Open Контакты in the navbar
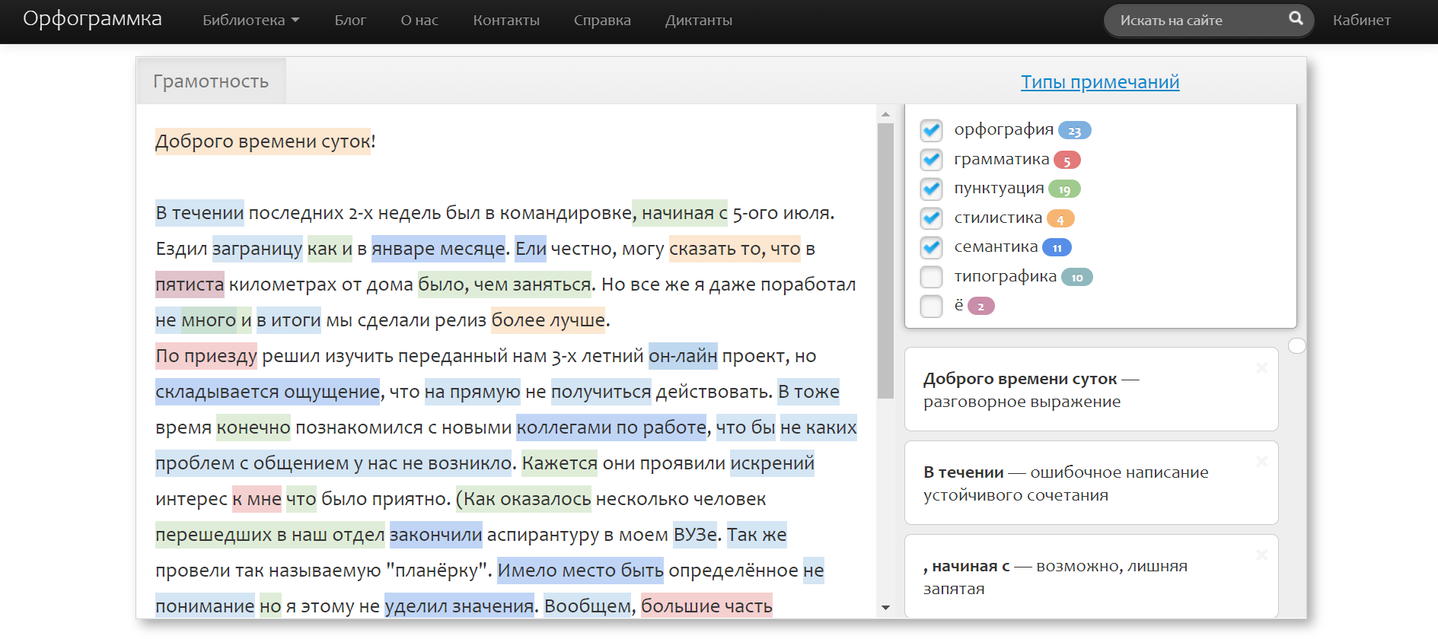 pos(506,21)
